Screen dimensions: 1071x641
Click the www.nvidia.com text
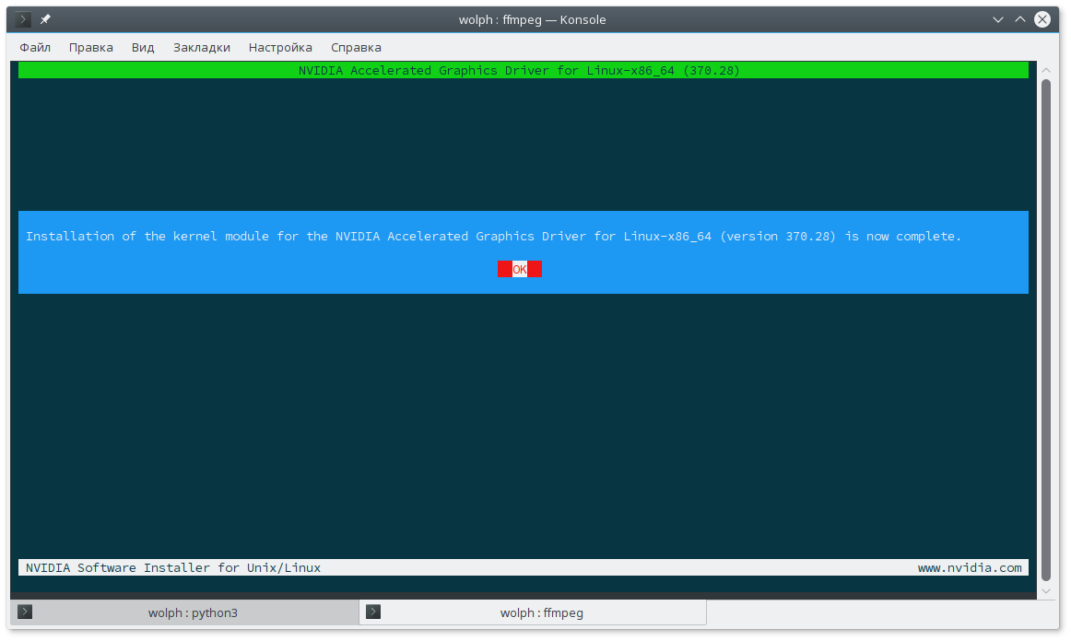970,567
